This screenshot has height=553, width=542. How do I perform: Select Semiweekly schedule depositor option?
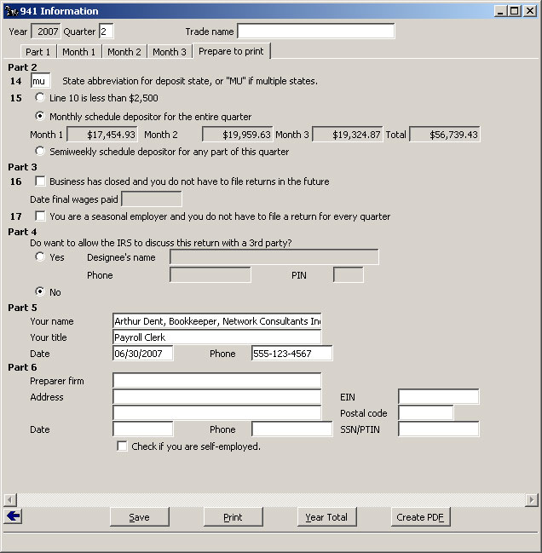click(40, 151)
